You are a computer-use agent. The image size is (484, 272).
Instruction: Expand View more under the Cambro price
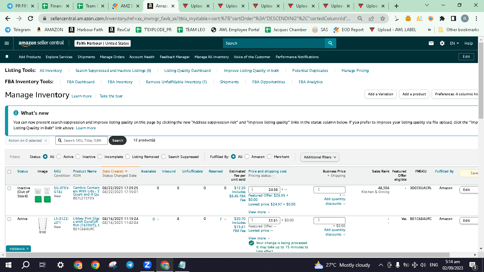click(259, 212)
